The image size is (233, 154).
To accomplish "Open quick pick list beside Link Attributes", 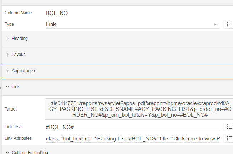I will click(x=229, y=138).
